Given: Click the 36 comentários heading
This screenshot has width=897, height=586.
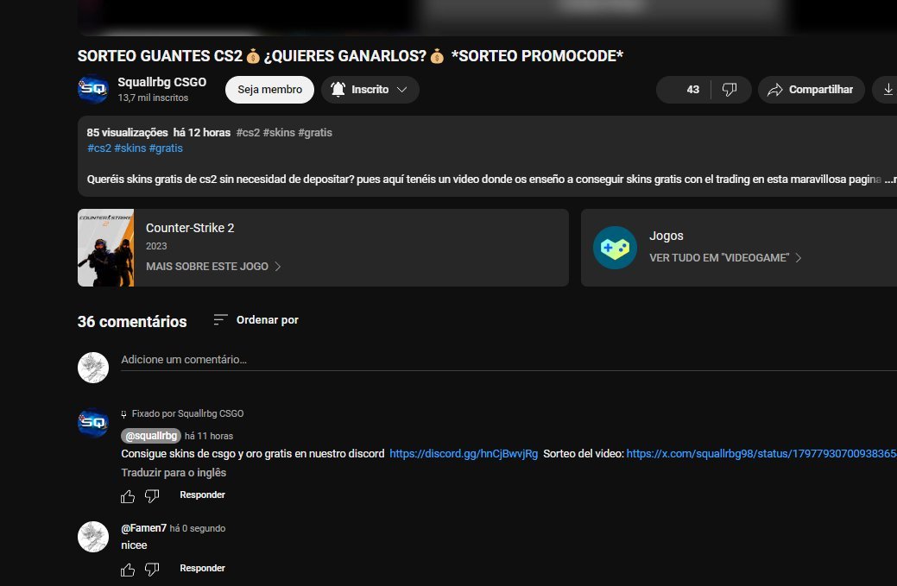Looking at the screenshot, I should click(x=132, y=322).
